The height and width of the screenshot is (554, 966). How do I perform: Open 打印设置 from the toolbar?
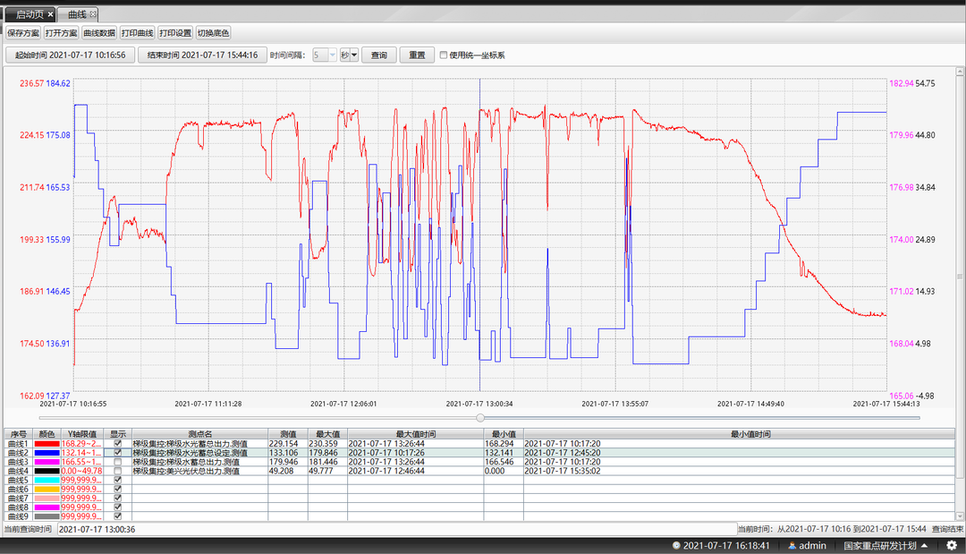175,32
